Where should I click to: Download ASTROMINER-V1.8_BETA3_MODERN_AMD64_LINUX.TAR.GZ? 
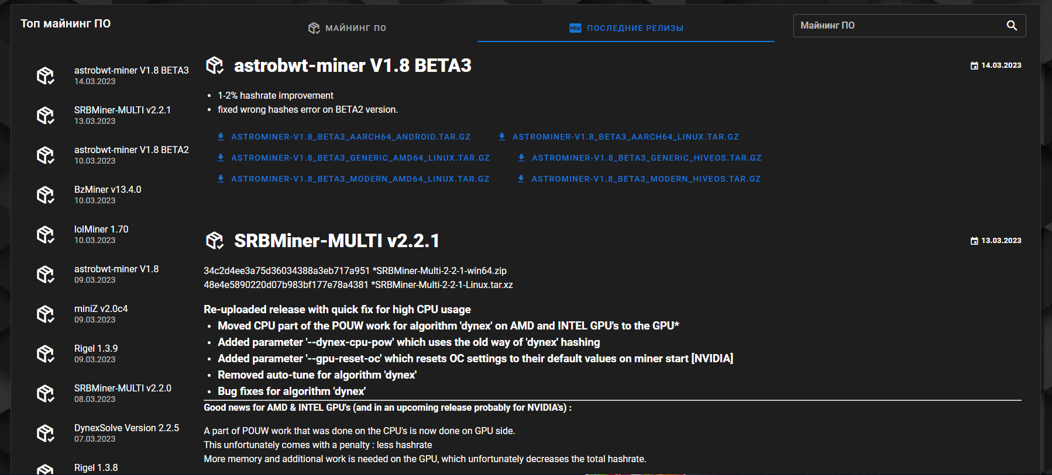tap(353, 179)
